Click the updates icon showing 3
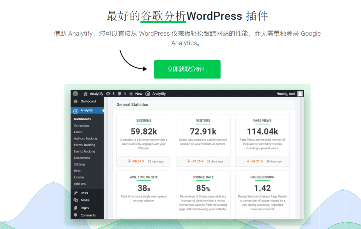The image size is (361, 229). pyautogui.click(x=108, y=94)
